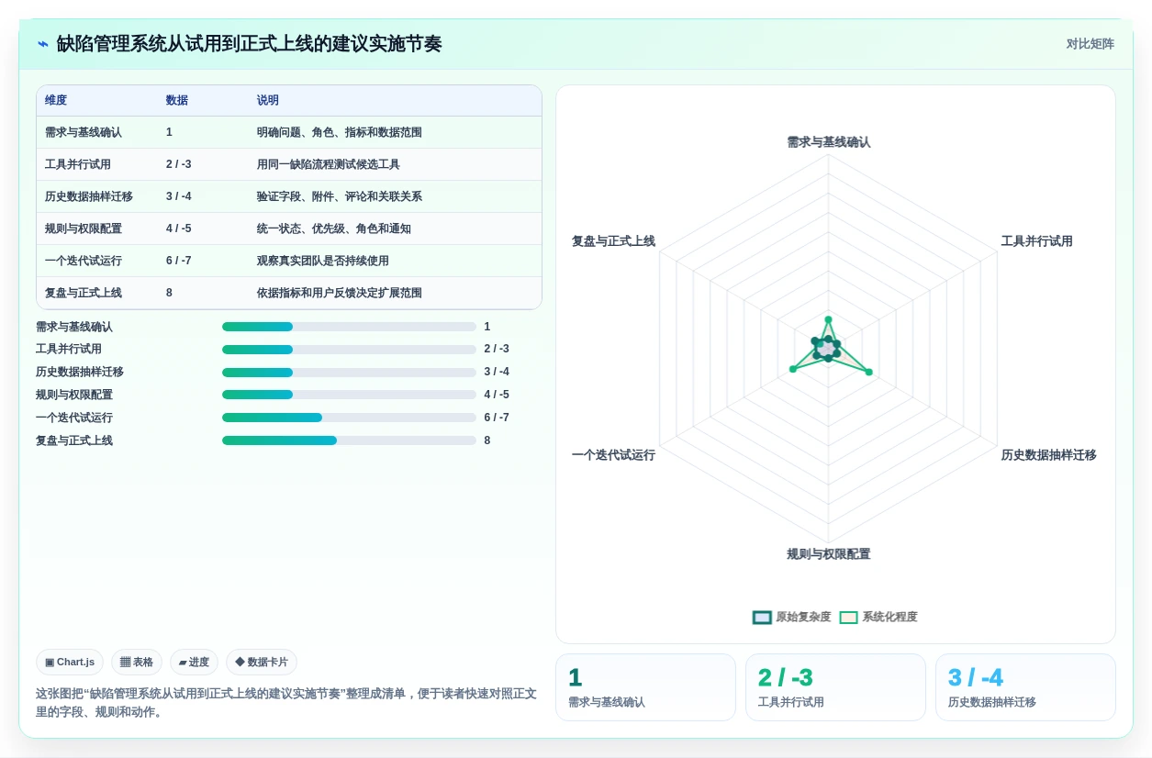Click table row 需求与基线确认

289,132
